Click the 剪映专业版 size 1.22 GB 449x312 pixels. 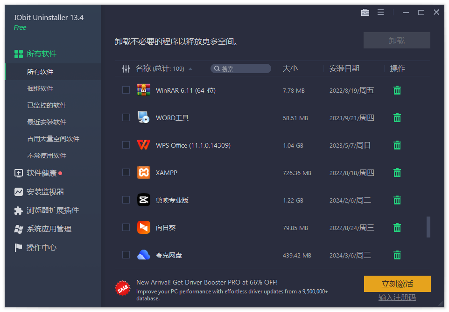[293, 201]
